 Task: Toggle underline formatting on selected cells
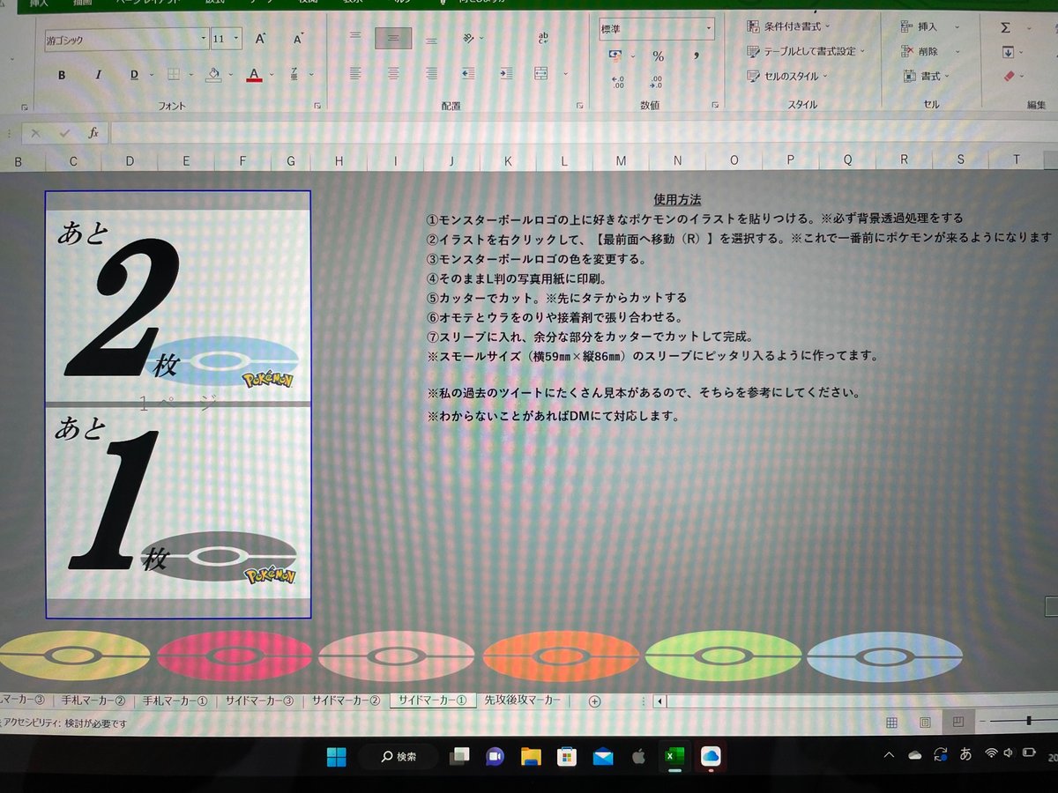point(134,75)
